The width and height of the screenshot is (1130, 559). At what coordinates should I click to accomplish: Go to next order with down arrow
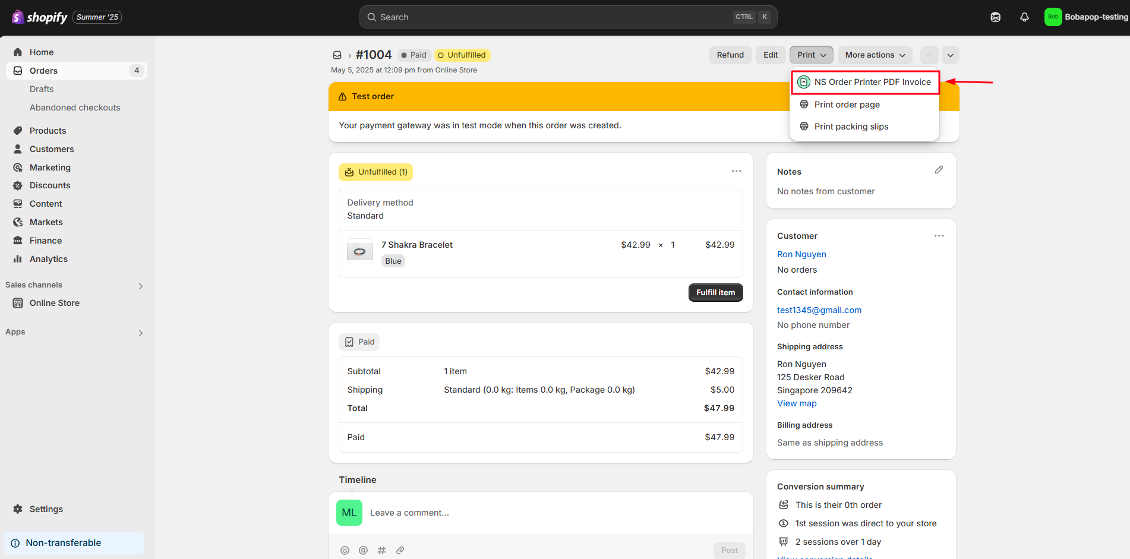tap(950, 55)
